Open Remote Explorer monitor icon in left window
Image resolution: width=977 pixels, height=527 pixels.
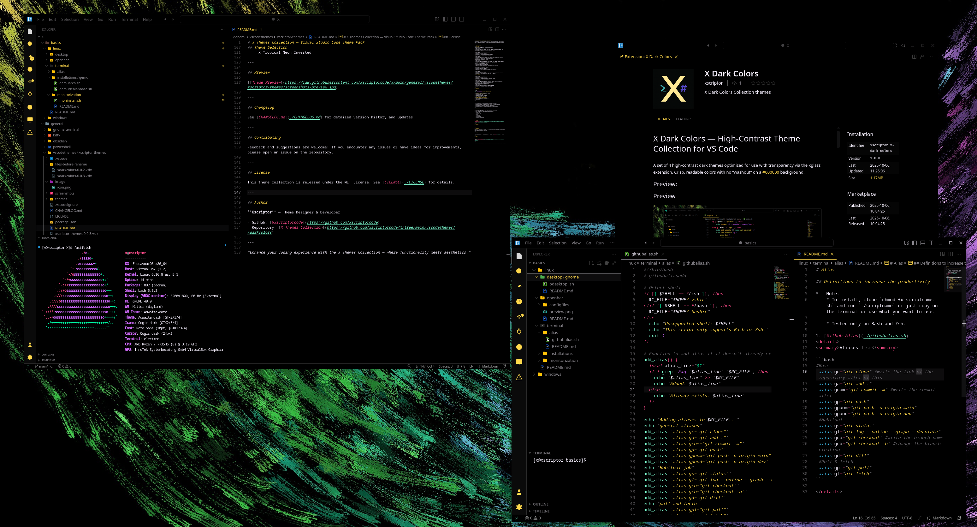[30, 119]
